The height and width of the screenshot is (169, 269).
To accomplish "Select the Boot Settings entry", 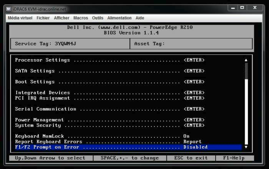I will (x=35, y=82).
